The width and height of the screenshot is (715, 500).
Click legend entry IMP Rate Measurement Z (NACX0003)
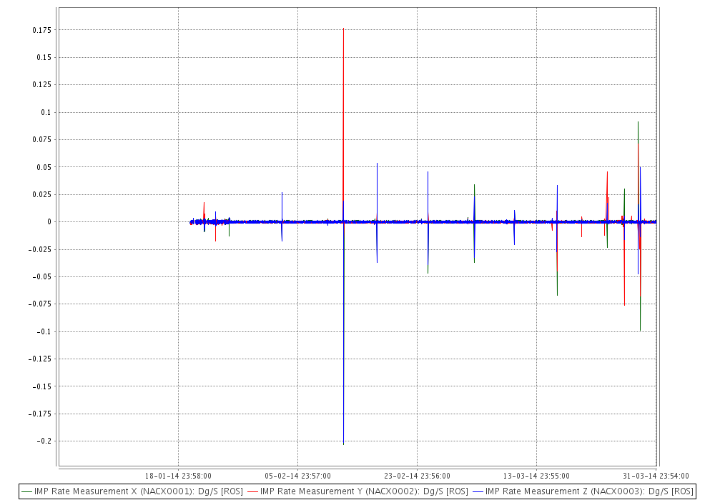point(583,491)
